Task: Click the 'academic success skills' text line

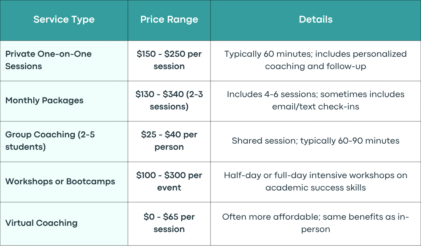Action: 315,188
